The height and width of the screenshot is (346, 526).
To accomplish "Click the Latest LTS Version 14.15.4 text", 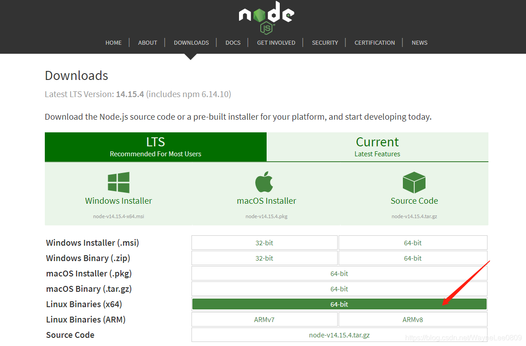I will 138,94.
